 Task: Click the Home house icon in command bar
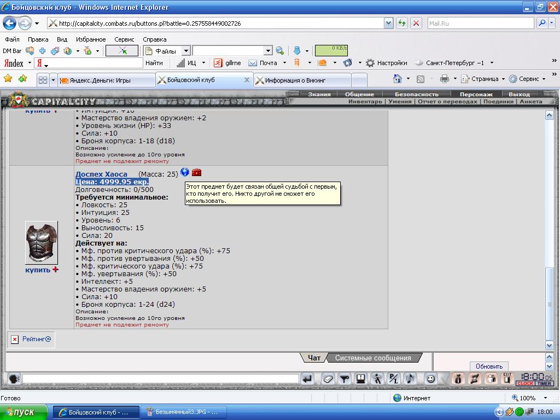[397, 79]
